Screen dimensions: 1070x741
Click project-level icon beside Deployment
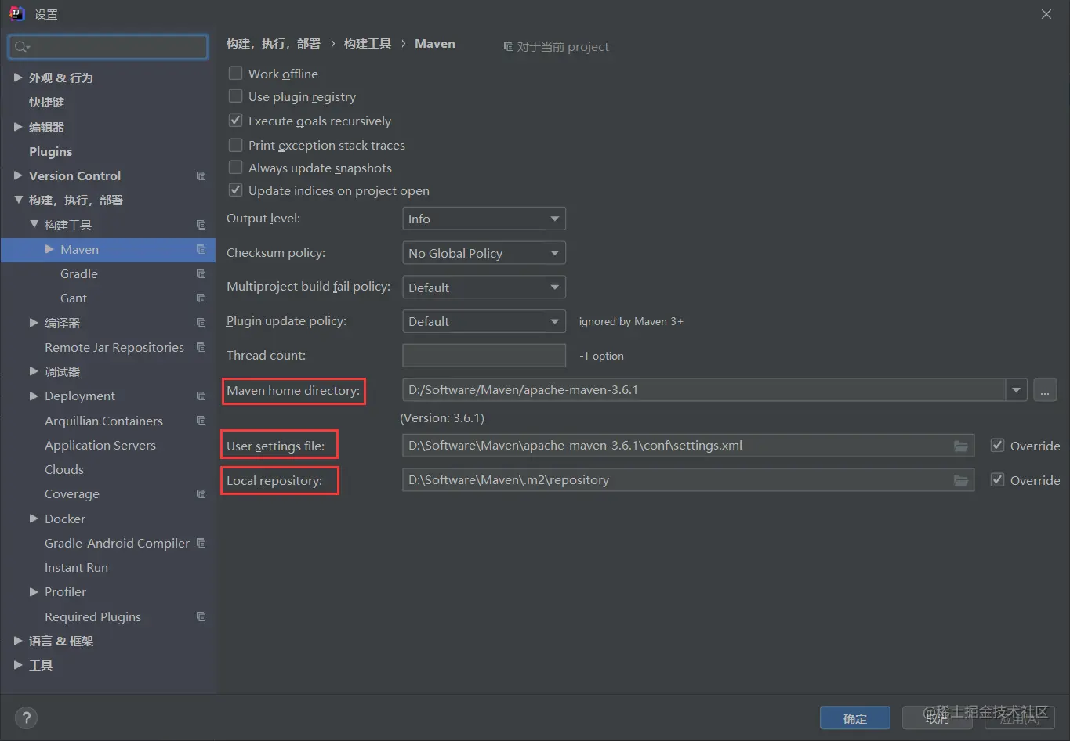coord(201,396)
